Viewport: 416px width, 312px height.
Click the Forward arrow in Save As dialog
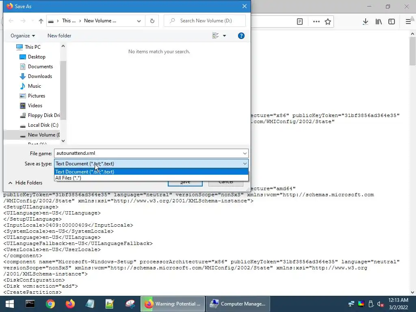pyautogui.click(x=23, y=21)
